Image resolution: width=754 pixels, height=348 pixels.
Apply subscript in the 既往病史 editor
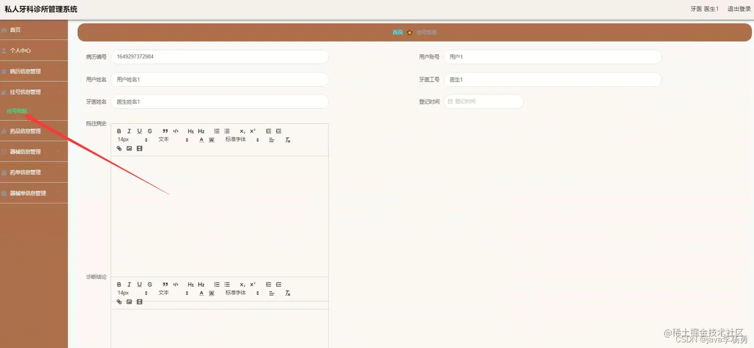point(242,131)
